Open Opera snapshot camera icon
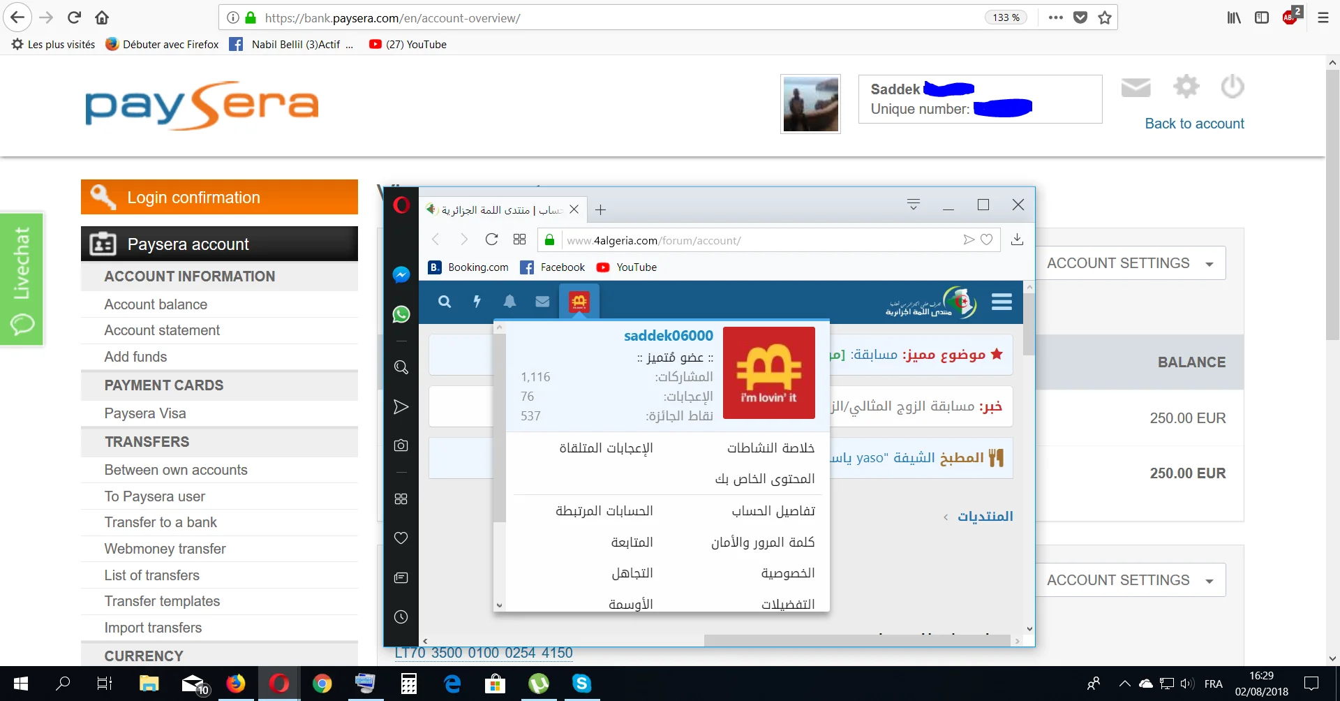 coord(401,445)
